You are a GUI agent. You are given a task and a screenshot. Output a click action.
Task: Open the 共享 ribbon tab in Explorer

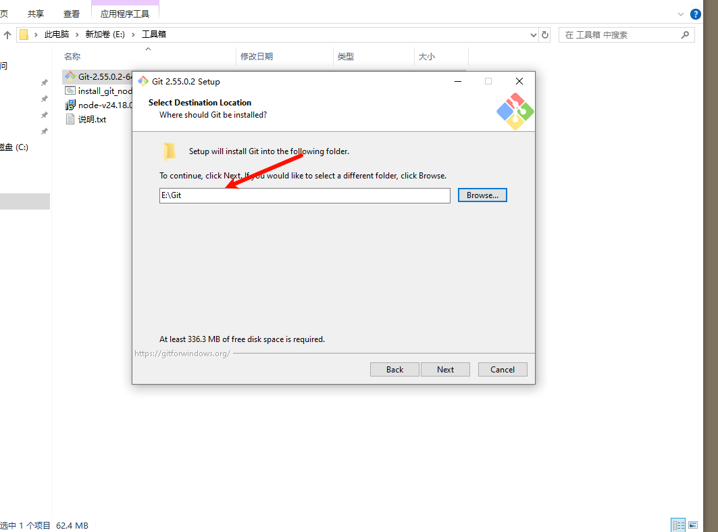pyautogui.click(x=35, y=14)
